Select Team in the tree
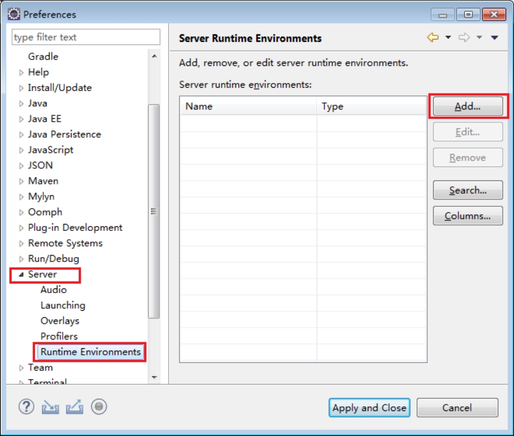This screenshot has width=514, height=436. tap(40, 367)
